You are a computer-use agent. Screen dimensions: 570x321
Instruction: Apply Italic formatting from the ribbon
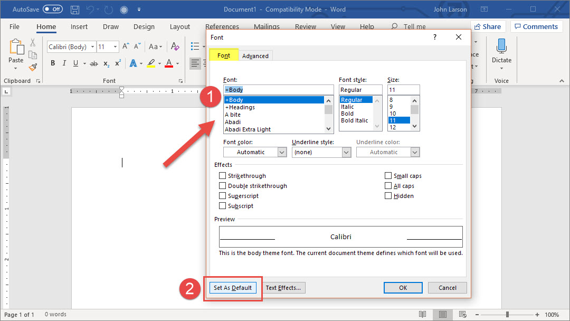64,63
